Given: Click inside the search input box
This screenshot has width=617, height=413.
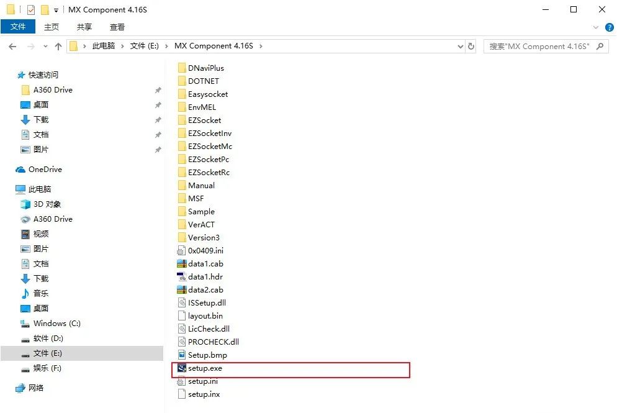Looking at the screenshot, I should pyautogui.click(x=540, y=46).
